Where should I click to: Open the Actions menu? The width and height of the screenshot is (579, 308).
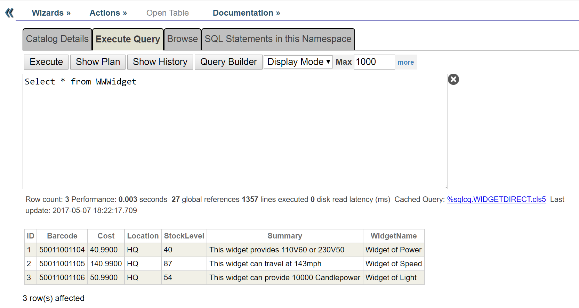108,13
